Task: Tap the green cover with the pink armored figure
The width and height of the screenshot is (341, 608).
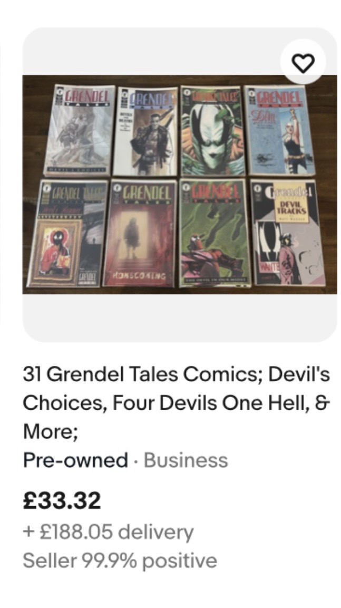Action: 215,233
